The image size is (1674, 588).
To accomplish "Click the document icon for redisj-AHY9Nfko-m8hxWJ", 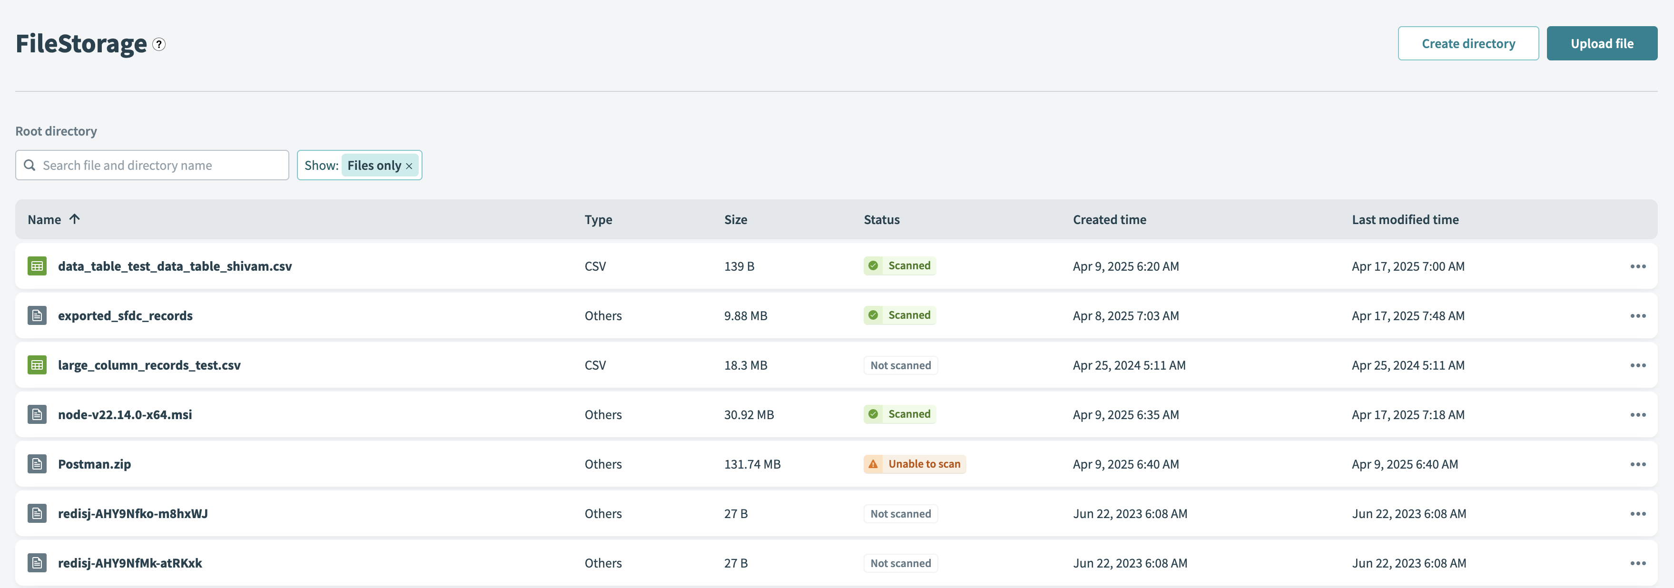I will [37, 513].
